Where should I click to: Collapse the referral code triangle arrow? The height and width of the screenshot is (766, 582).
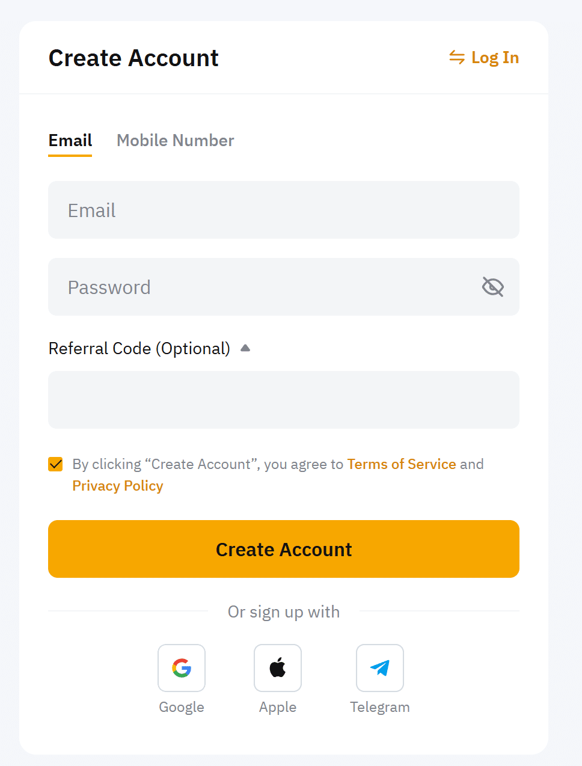(245, 348)
